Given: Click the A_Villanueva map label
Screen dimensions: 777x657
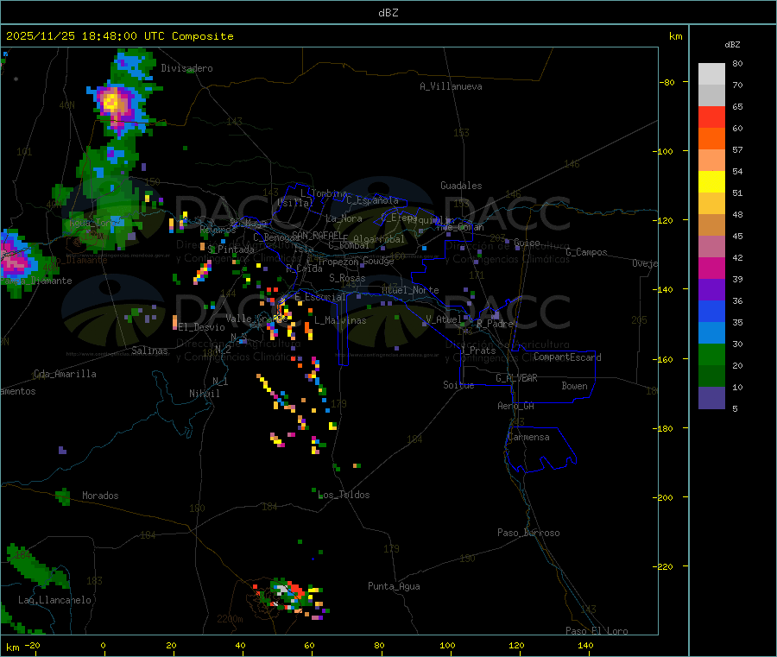Looking at the screenshot, I should 451,86.
